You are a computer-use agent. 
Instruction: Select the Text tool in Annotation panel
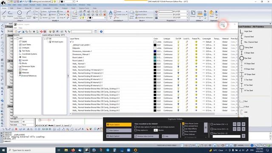(x=110, y=14)
